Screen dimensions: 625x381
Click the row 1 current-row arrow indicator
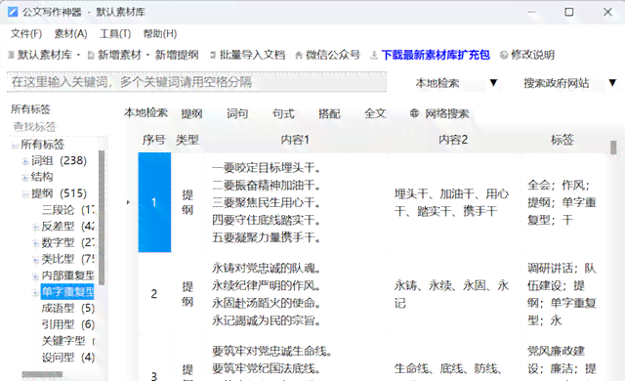point(128,202)
